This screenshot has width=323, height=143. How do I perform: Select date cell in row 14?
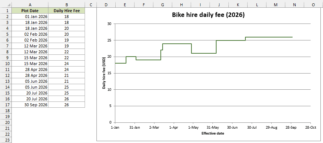pos(30,87)
